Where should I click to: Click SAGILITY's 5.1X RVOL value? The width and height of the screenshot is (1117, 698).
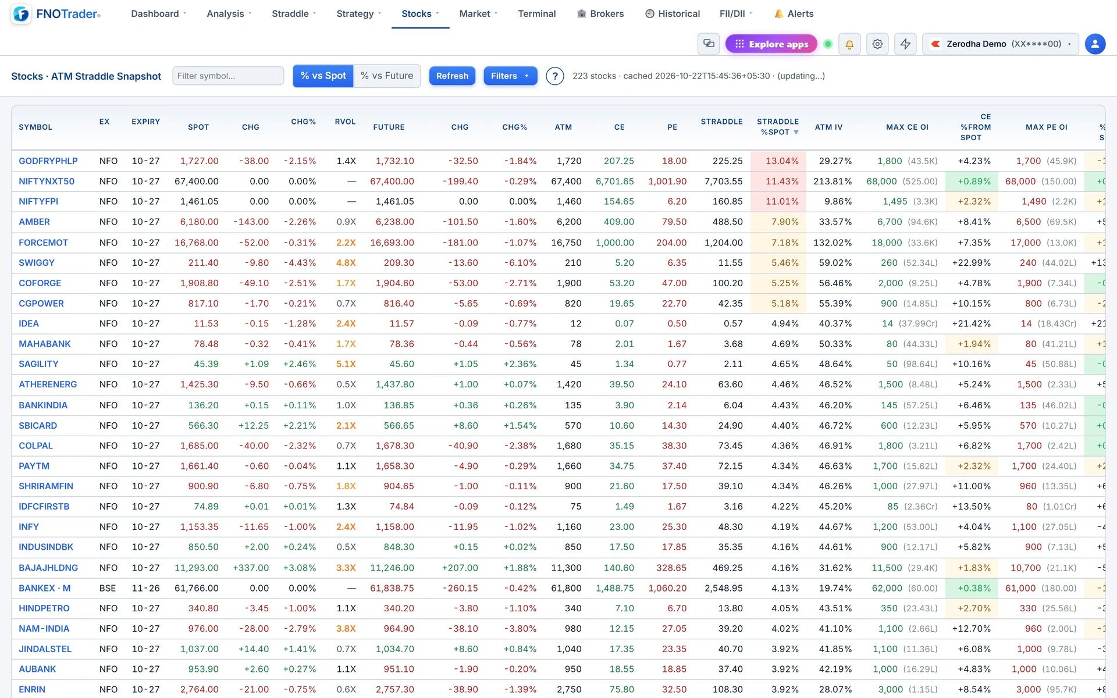[x=346, y=364]
